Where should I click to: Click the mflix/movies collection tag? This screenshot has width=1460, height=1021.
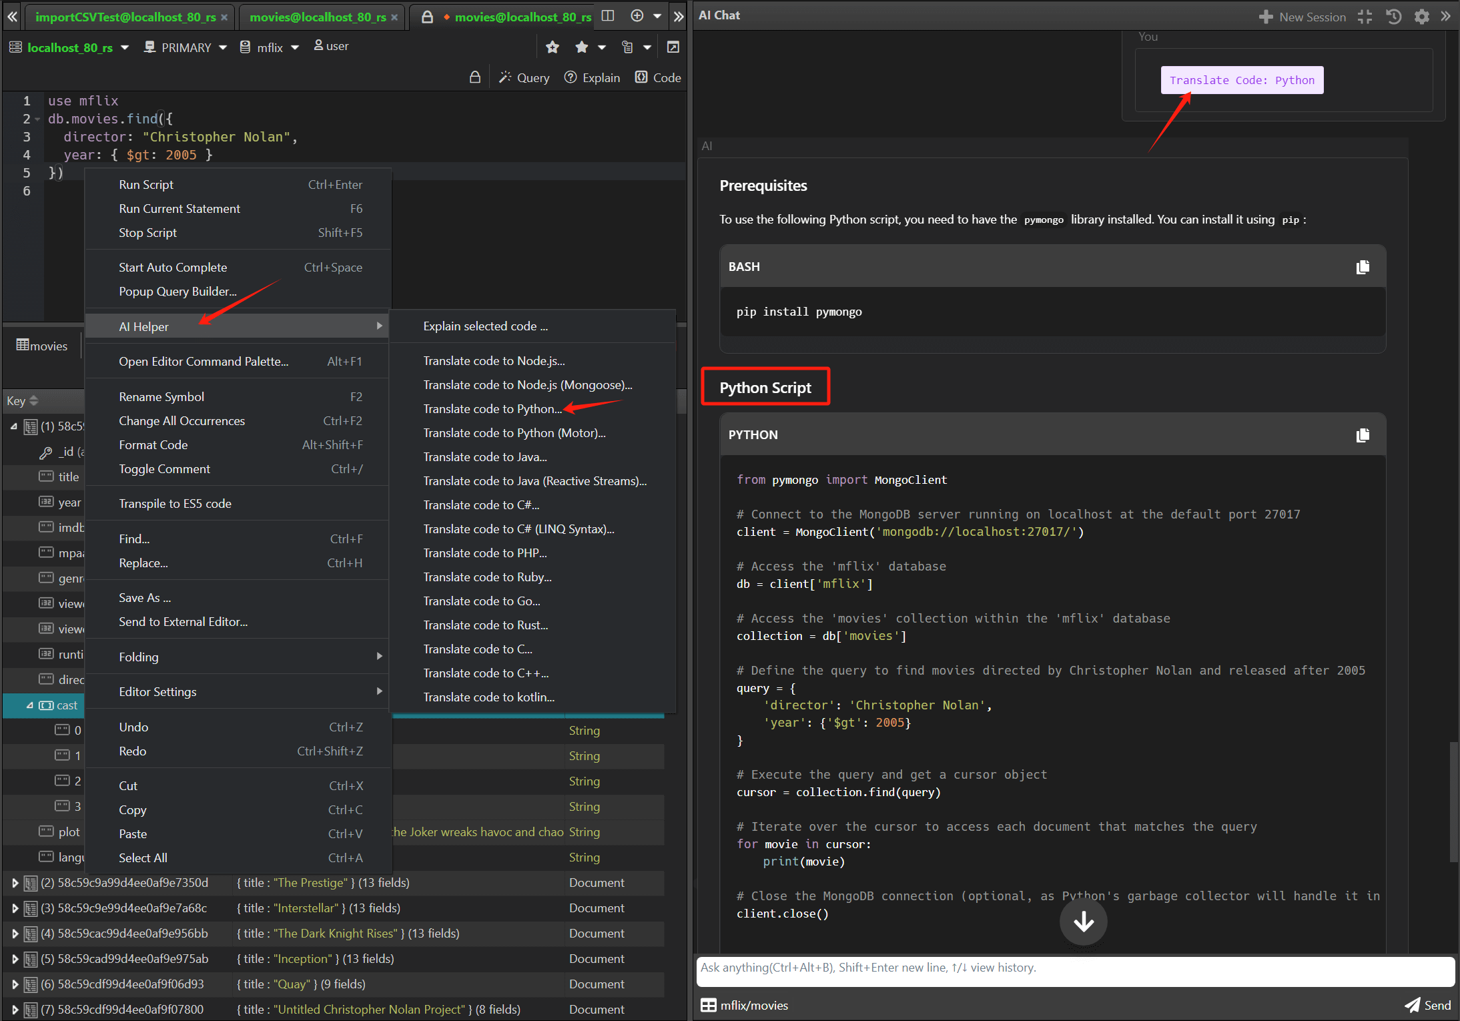coord(745,1005)
